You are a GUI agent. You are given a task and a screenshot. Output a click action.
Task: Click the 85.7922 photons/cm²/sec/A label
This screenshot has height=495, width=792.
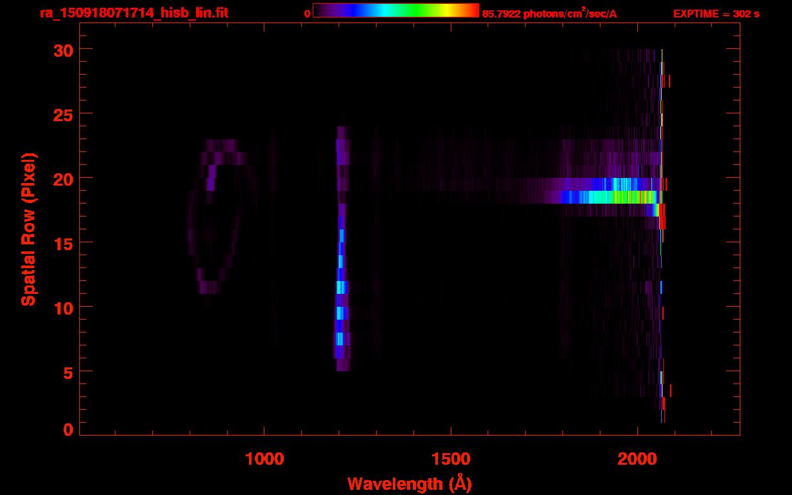[x=549, y=14]
